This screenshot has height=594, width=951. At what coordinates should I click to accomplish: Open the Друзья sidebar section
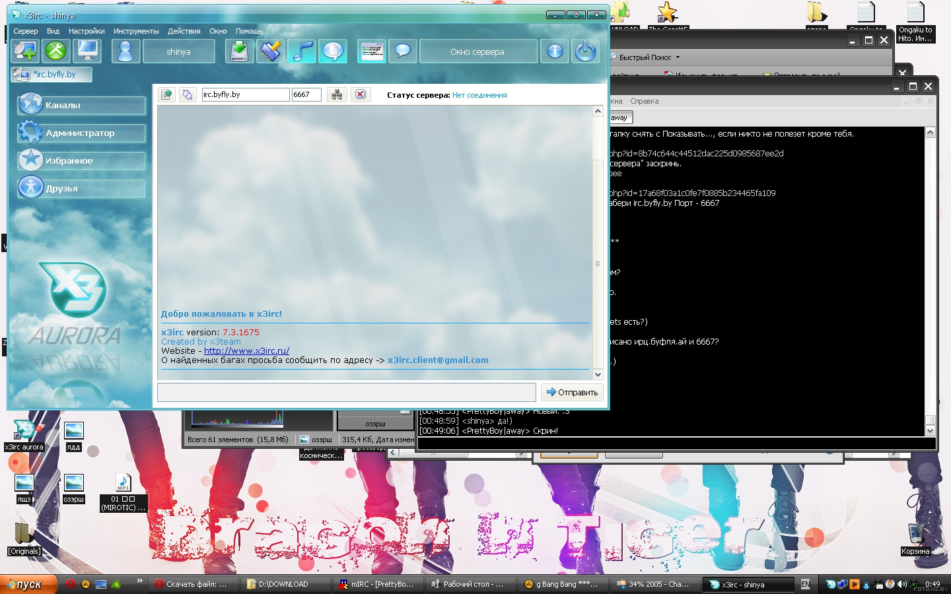[81, 188]
